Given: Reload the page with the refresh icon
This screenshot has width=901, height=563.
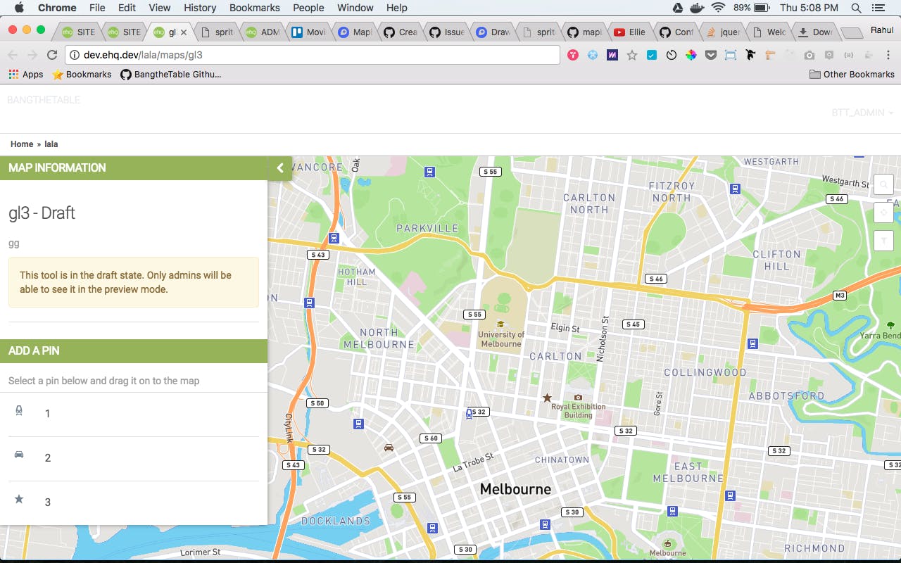Looking at the screenshot, I should pyautogui.click(x=52, y=55).
